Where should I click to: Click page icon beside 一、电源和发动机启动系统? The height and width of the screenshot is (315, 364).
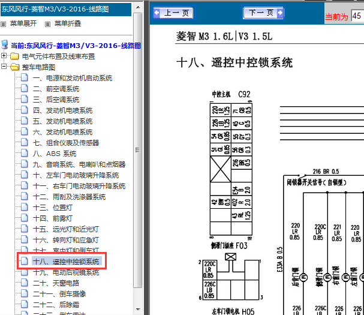25,77
